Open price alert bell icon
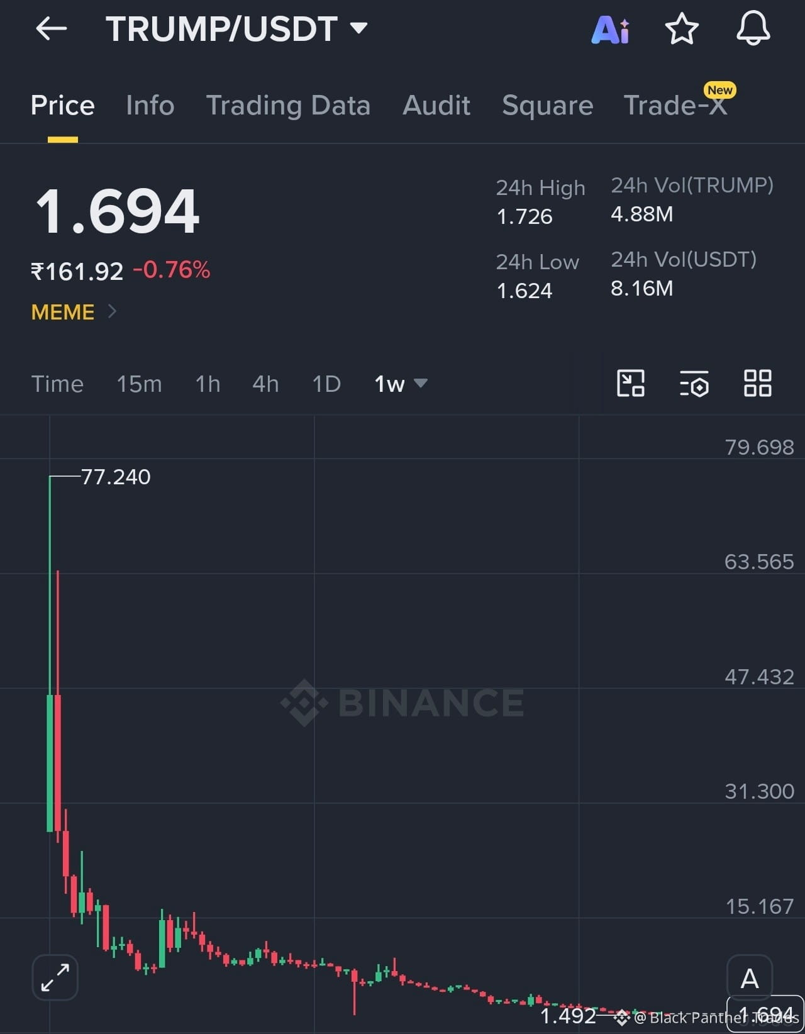This screenshot has height=1034, width=805. pyautogui.click(x=753, y=28)
